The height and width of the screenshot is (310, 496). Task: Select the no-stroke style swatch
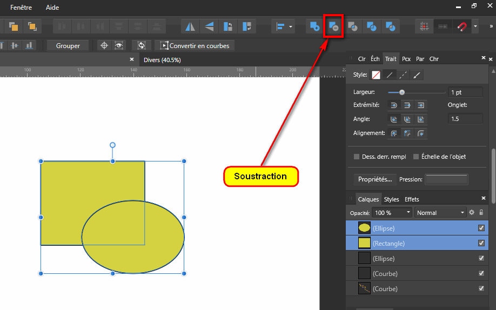tap(376, 75)
